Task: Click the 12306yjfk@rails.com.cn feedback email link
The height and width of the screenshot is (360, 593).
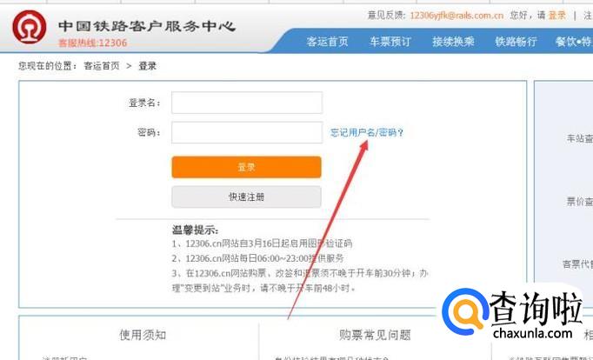Action: point(456,16)
